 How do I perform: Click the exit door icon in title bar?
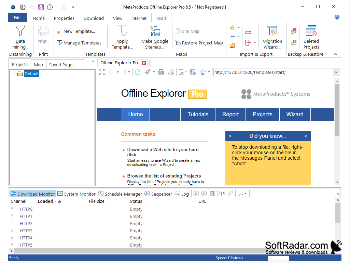click(23, 7)
